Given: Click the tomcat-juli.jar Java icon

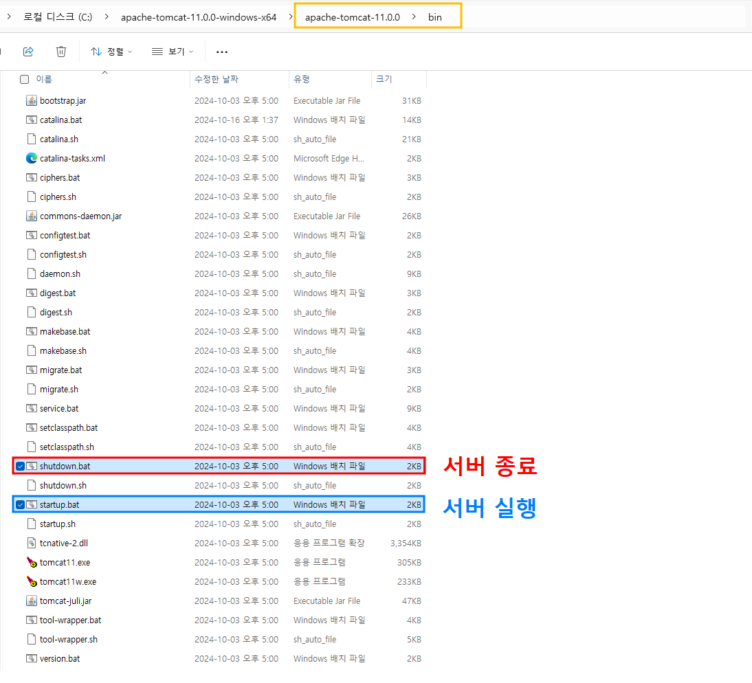Looking at the screenshot, I should [x=31, y=601].
